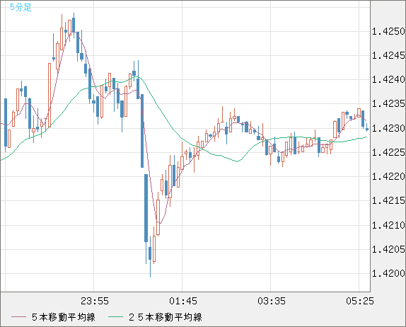This screenshot has height=327, width=406.
Task: Click the 01:45 time axis label
Action: [183, 301]
